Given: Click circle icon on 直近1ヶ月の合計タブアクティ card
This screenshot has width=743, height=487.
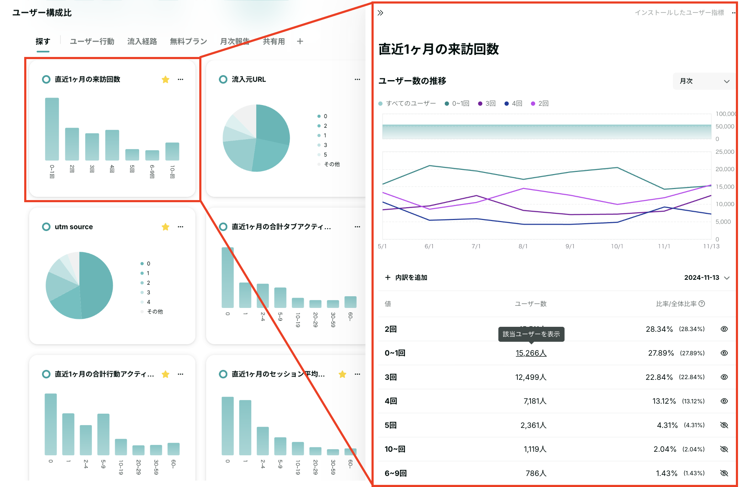Looking at the screenshot, I should pyautogui.click(x=223, y=227).
